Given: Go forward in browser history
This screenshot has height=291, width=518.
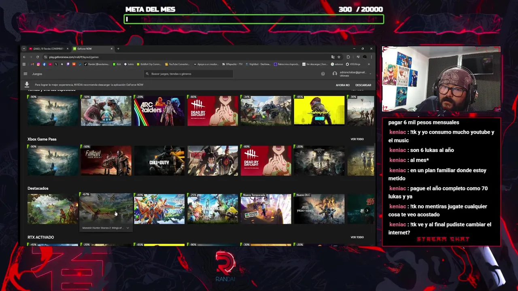Looking at the screenshot, I should pyautogui.click(x=31, y=57).
